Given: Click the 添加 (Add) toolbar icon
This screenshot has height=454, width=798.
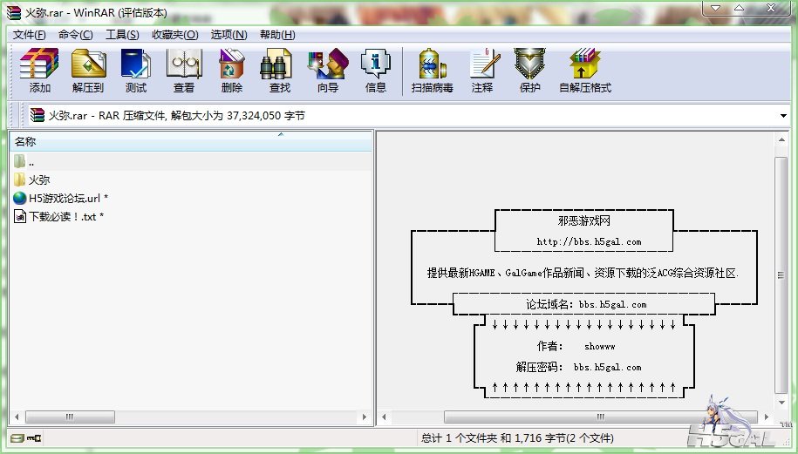Looking at the screenshot, I should click(39, 71).
